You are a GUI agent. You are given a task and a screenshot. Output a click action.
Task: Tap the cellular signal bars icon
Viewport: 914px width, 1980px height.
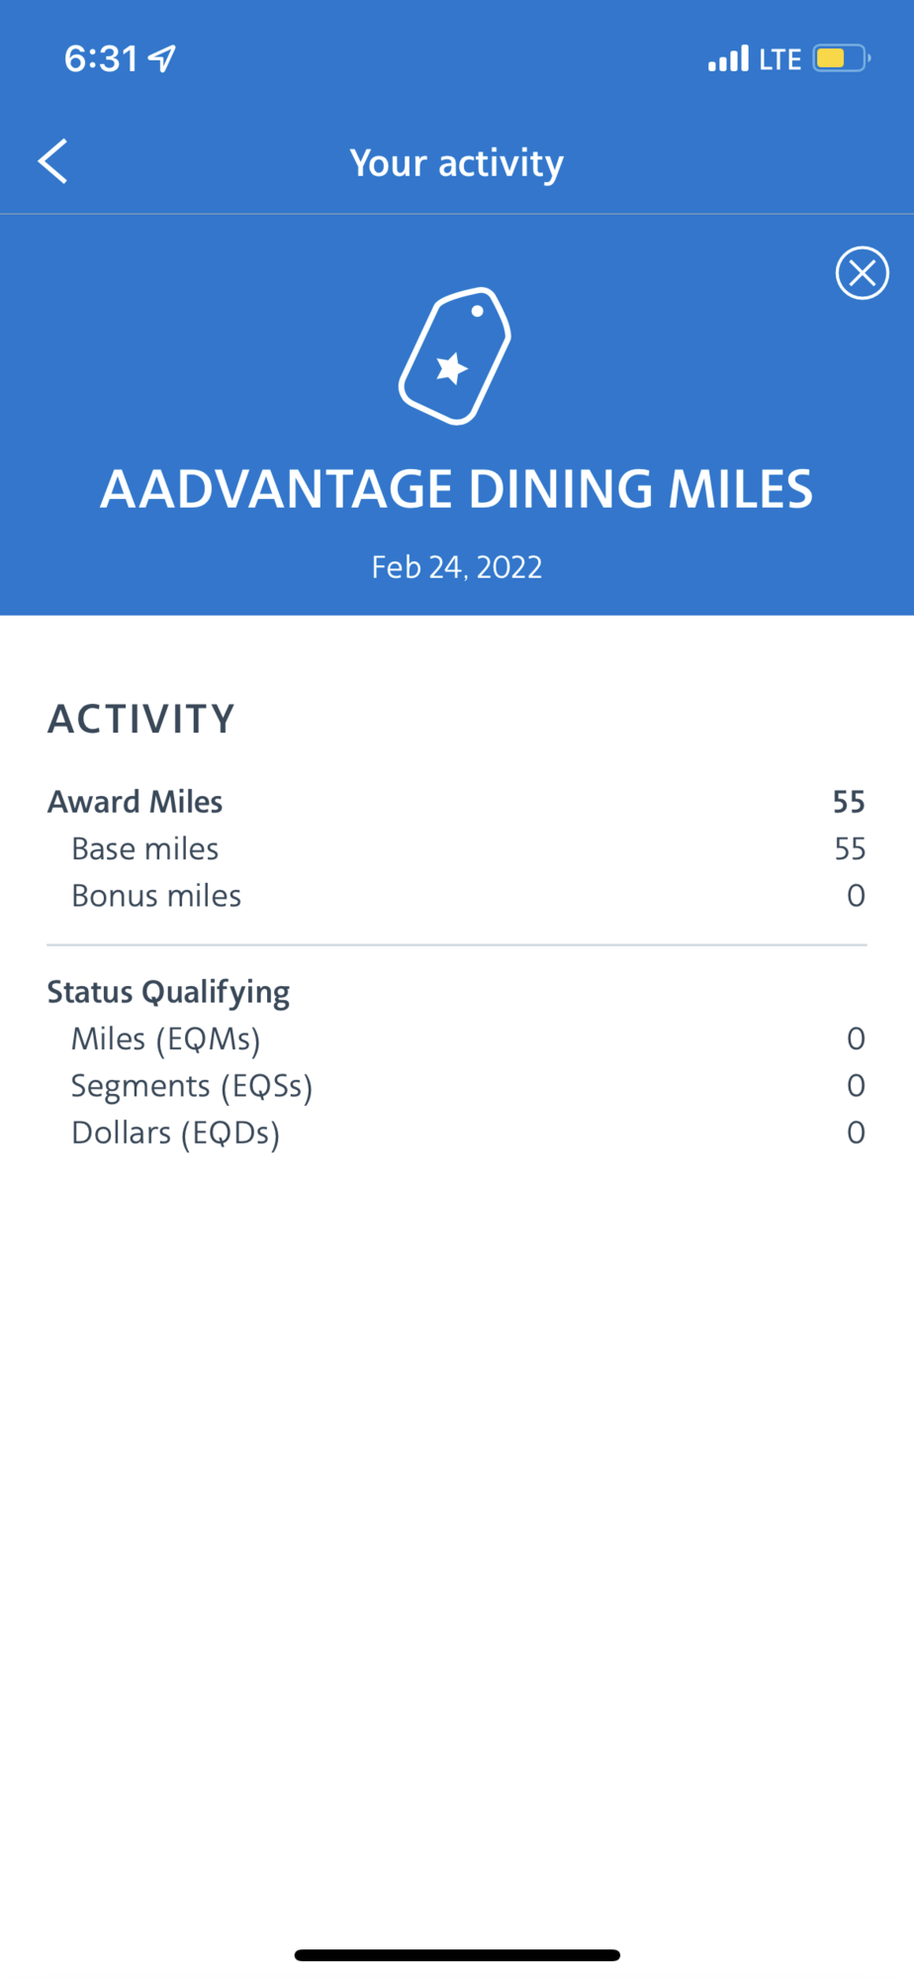click(728, 59)
